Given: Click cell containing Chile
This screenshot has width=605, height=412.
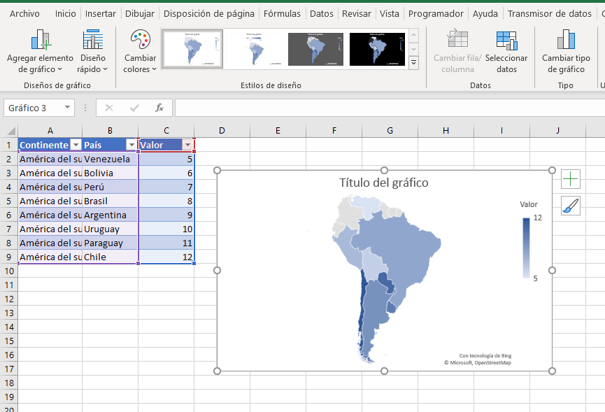Looking at the screenshot, I should coord(110,257).
